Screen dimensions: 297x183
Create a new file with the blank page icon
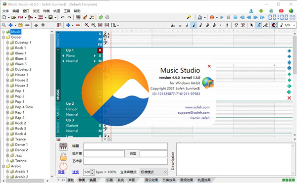pyautogui.click(x=4, y=17)
